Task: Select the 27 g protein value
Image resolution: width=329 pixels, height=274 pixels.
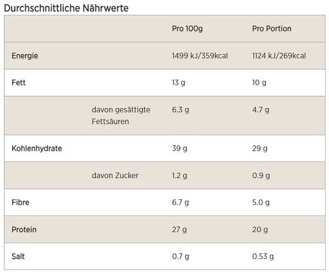Action: pyautogui.click(x=179, y=230)
